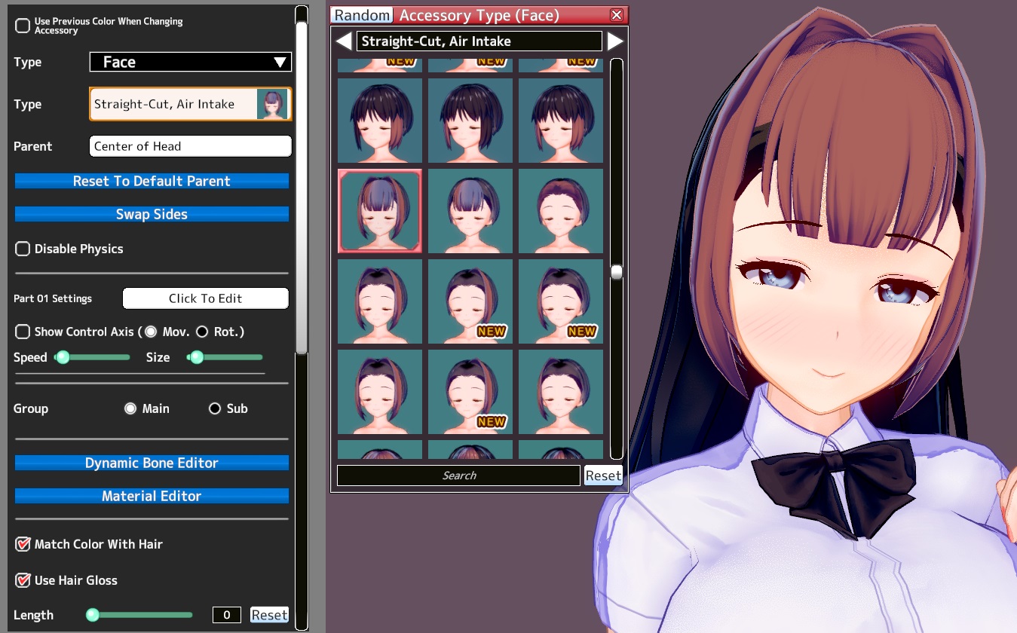
Task: Select thumbnail directly below the pink-framed one
Action: (x=380, y=301)
